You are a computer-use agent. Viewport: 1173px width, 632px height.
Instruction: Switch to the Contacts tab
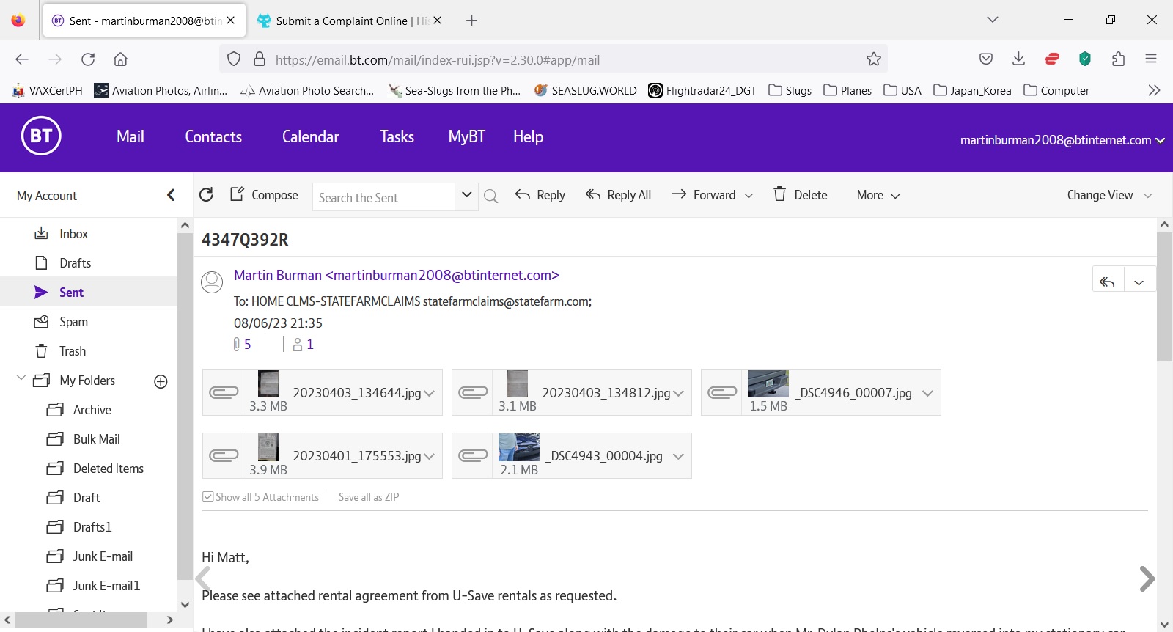[x=213, y=137]
